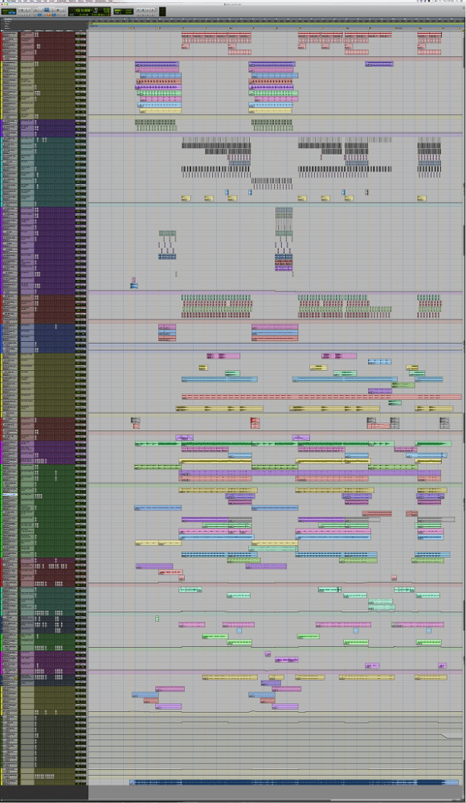Click the red Record transport button
466x803 pixels.
click(153, 10)
